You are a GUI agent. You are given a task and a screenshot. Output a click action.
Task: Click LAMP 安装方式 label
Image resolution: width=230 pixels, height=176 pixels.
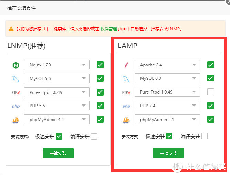pos(130,137)
